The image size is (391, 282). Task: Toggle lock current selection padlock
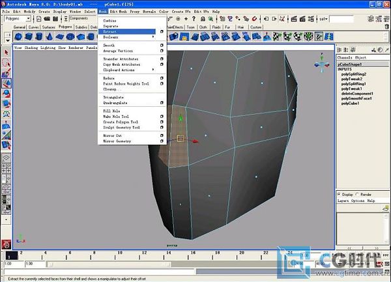pos(203,19)
